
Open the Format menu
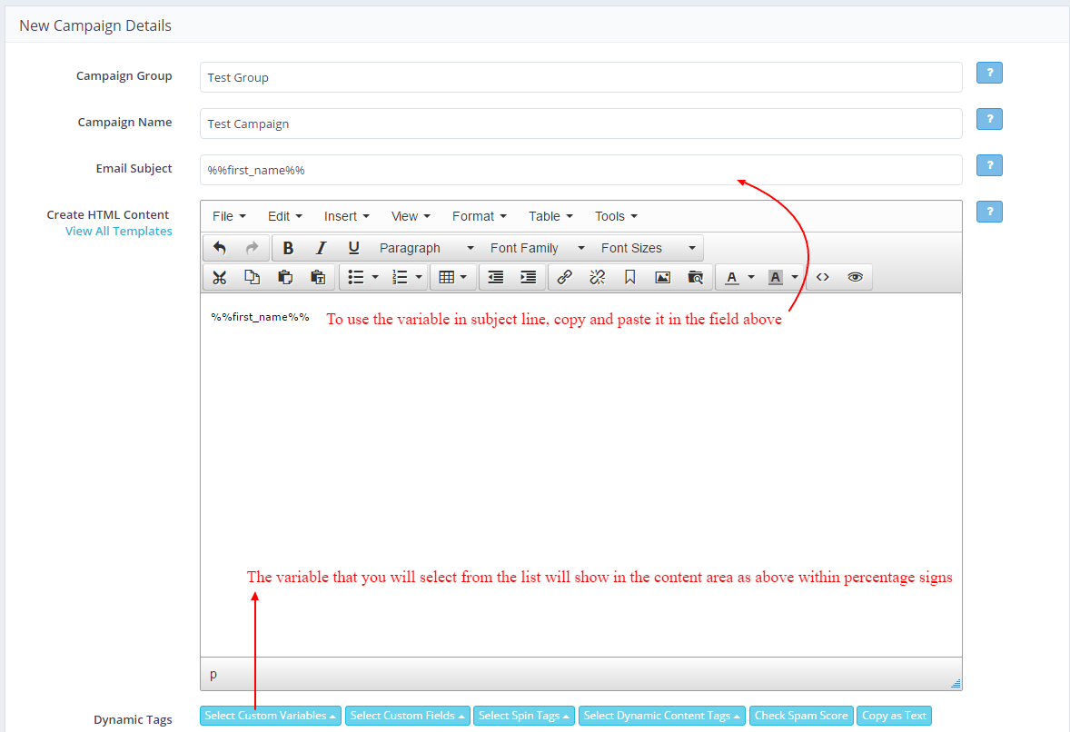(479, 216)
